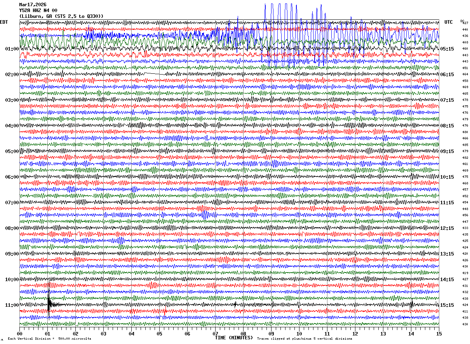Image resolution: width=470 pixels, height=344 pixels.
Task: Click the bottom minute-axis tick label '07'
Action: (215, 334)
